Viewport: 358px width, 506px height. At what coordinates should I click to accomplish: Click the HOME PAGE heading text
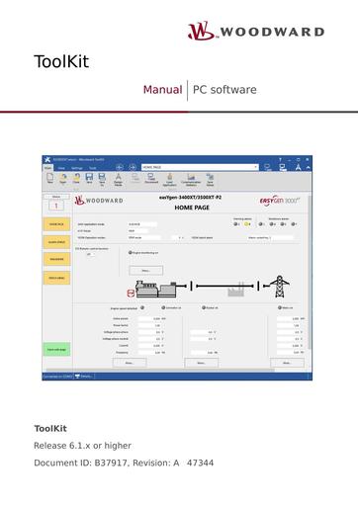(x=192, y=208)
